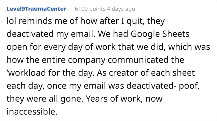Click 'deactivated' in the second line

pos(30,34)
